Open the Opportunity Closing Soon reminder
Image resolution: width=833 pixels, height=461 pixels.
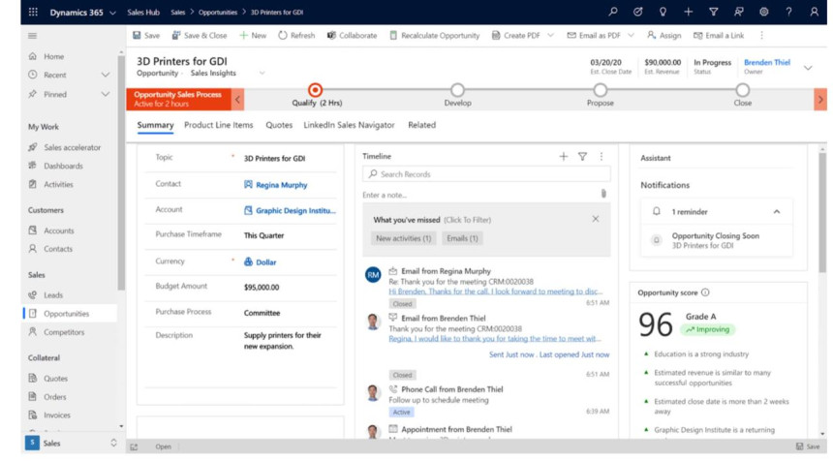[x=715, y=240]
